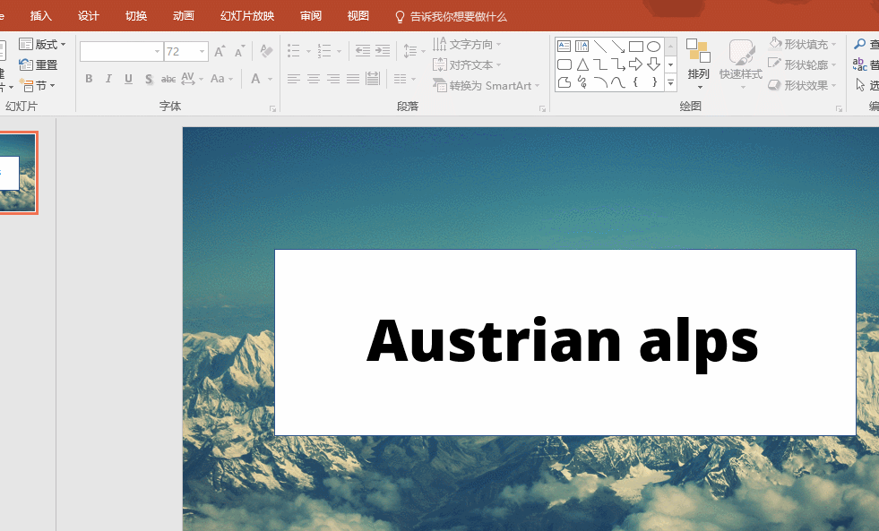Toggle bold formatting
Image resolution: width=879 pixels, height=531 pixels.
pos(89,79)
